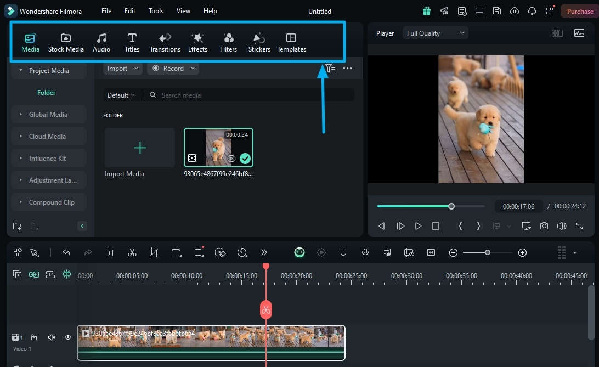Open the Tools menu
The height and width of the screenshot is (367, 599).
pos(156,11)
